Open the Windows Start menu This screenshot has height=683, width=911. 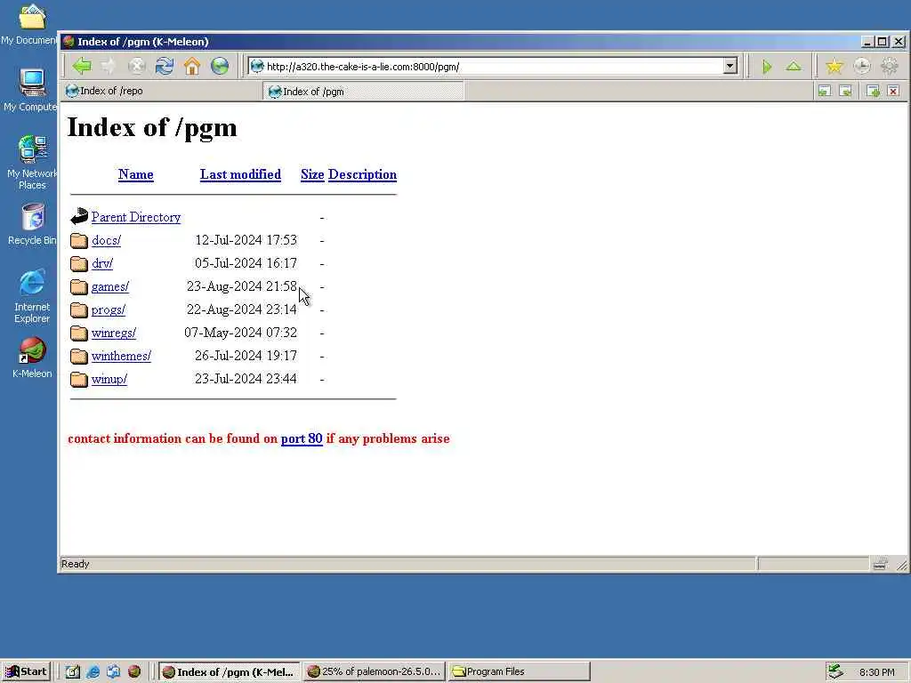pos(27,671)
